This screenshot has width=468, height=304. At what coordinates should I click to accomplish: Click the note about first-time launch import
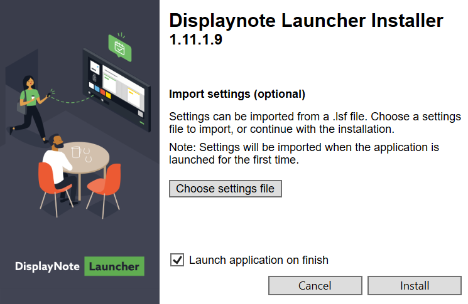(304, 154)
